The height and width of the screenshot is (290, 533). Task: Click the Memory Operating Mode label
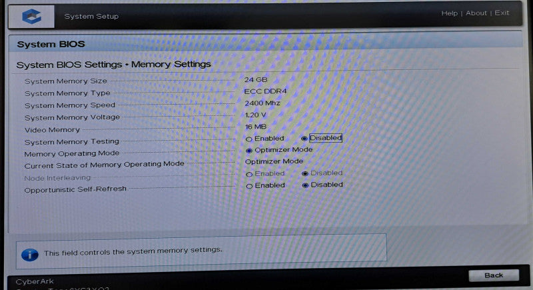(72, 154)
